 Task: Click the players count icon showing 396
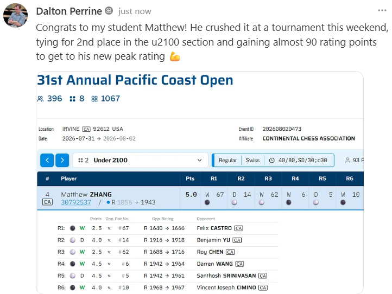click(40, 99)
